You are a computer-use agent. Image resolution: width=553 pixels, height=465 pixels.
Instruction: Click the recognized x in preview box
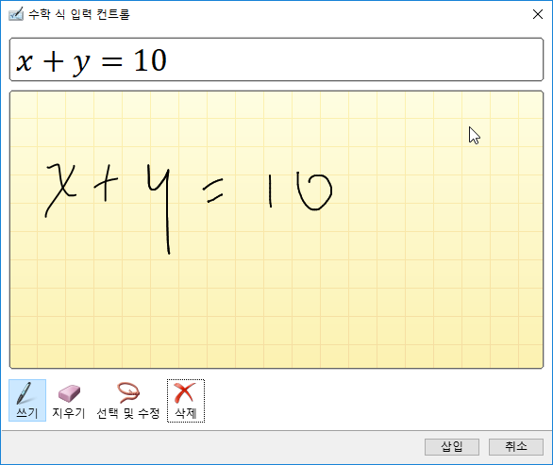(25, 62)
